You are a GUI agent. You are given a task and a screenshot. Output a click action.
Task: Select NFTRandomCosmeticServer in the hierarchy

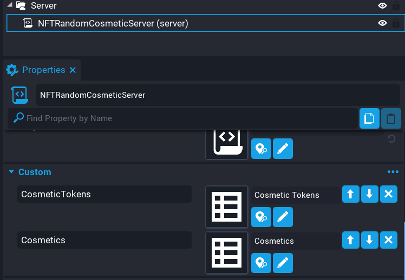113,23
